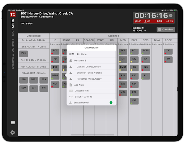Switch to the MAP tab

point(13,33)
